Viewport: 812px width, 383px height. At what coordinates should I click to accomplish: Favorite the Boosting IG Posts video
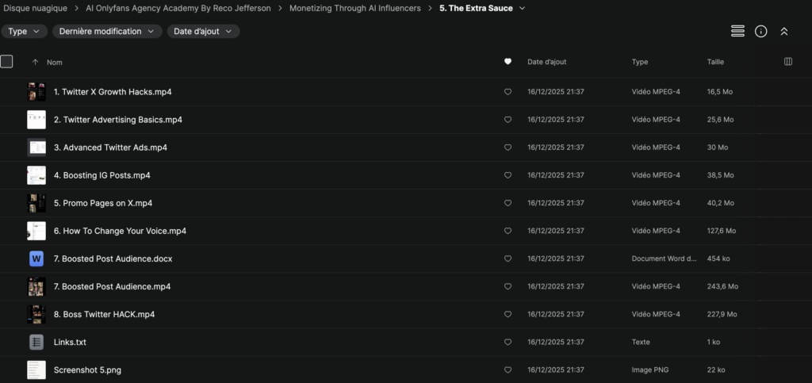click(507, 175)
